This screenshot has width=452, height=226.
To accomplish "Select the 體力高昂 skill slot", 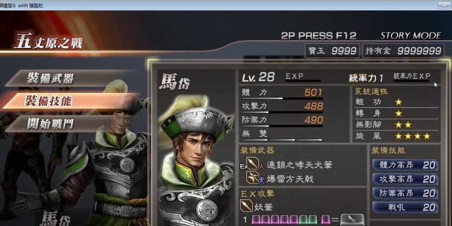I will (405, 165).
